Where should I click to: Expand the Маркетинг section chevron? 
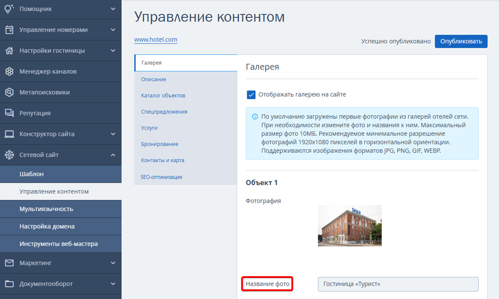[113, 263]
